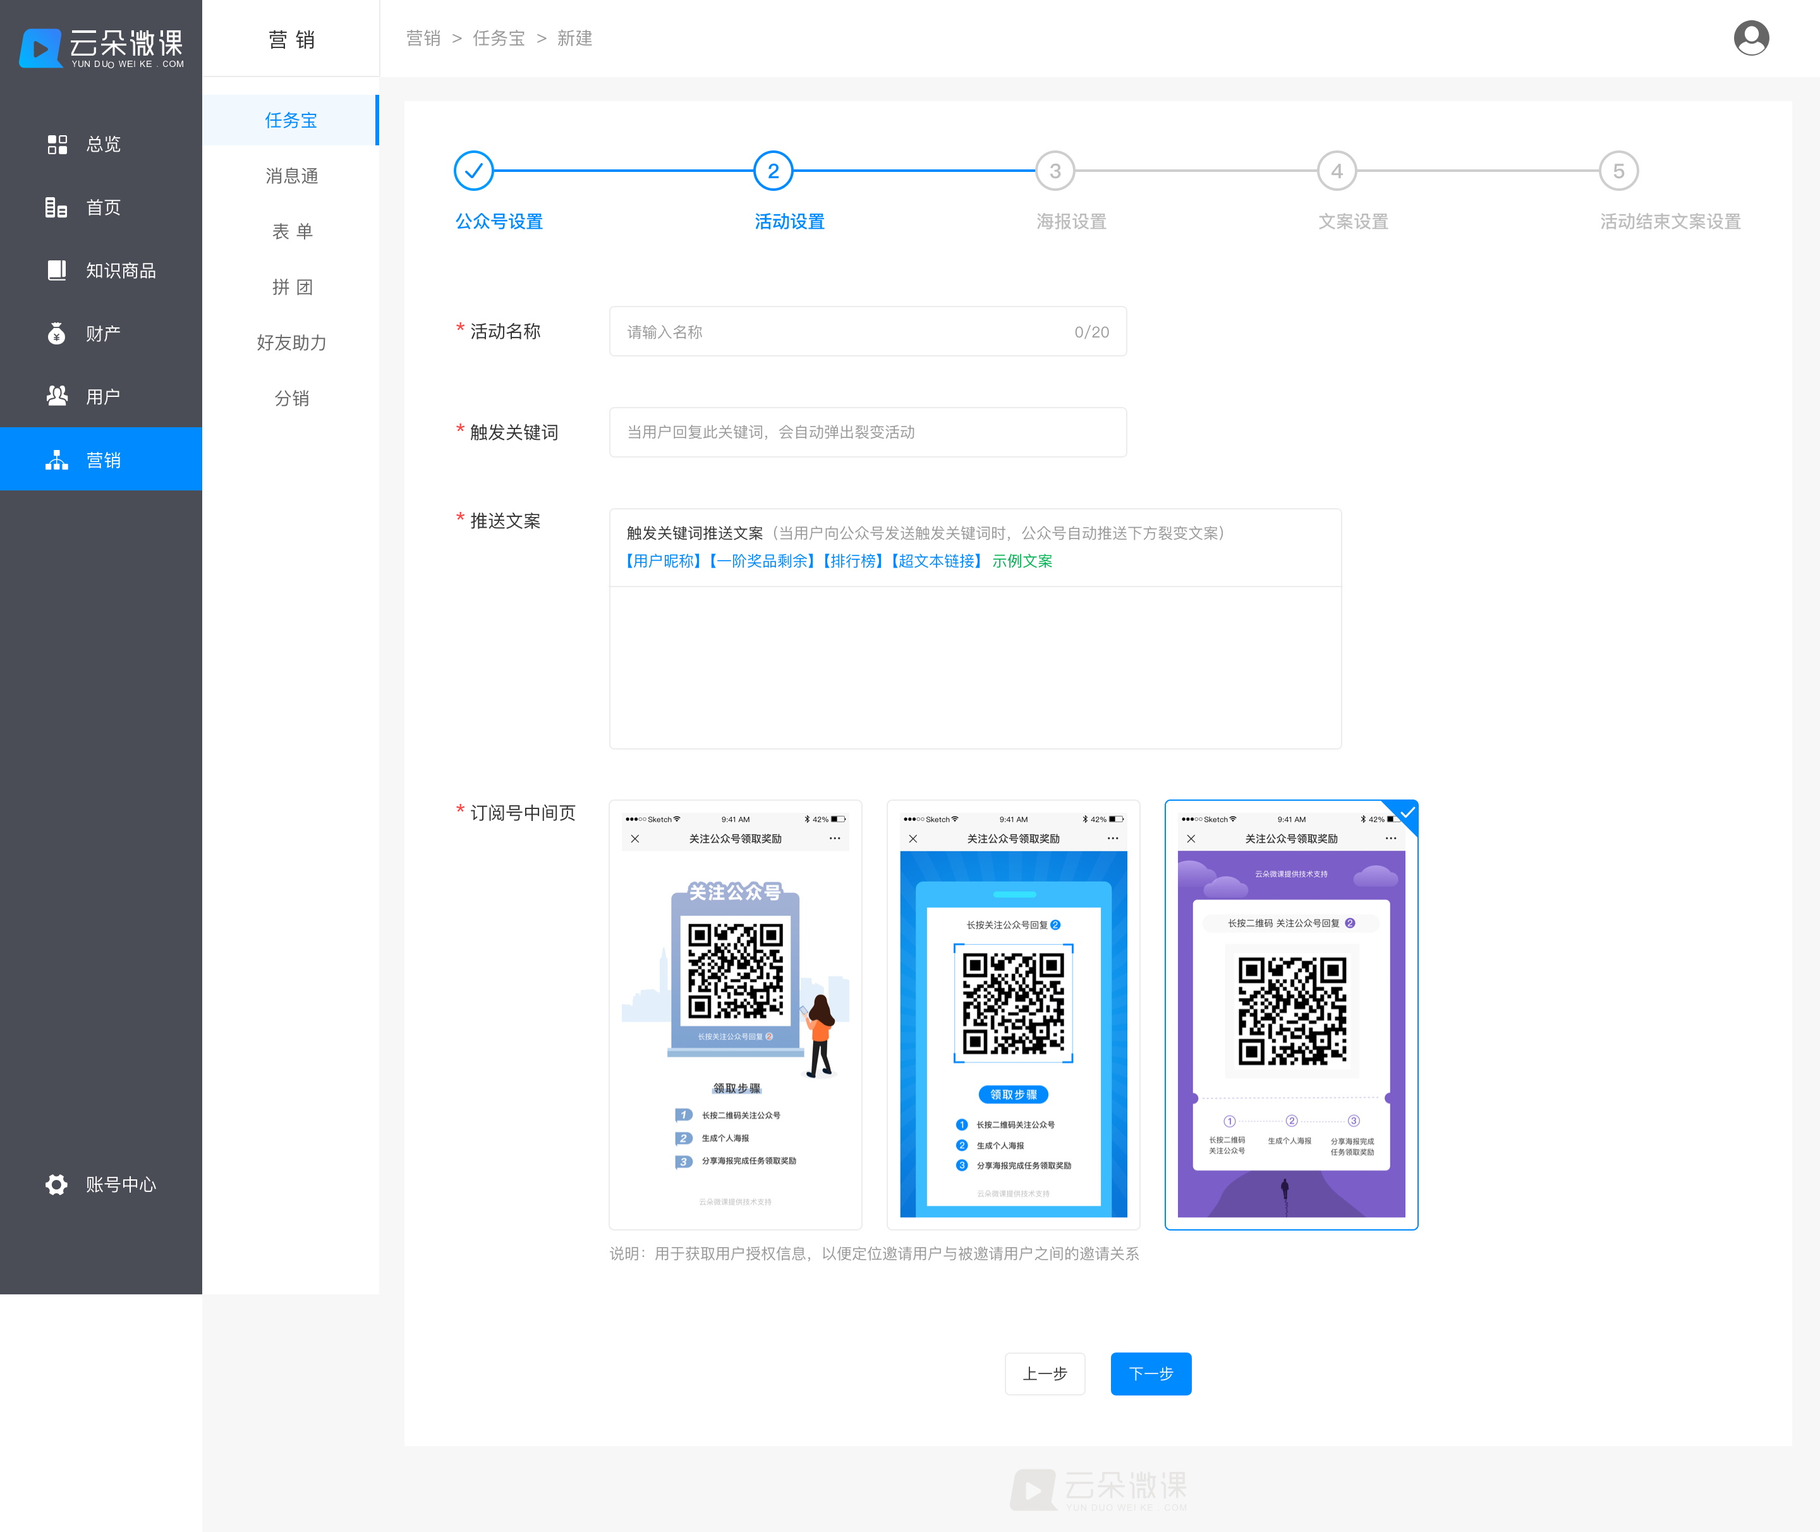This screenshot has width=1820, height=1532.
Task: Click 文案设置 step label
Action: (x=1353, y=221)
